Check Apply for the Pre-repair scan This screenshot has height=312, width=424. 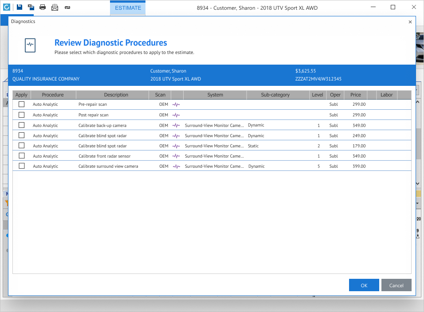pyautogui.click(x=22, y=104)
